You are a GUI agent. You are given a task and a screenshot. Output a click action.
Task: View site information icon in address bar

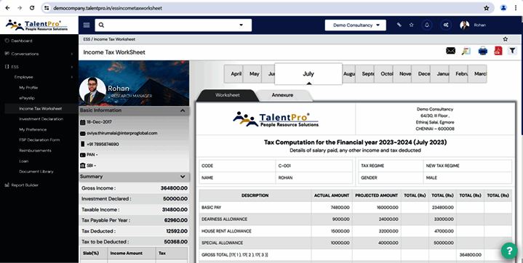(47, 8)
